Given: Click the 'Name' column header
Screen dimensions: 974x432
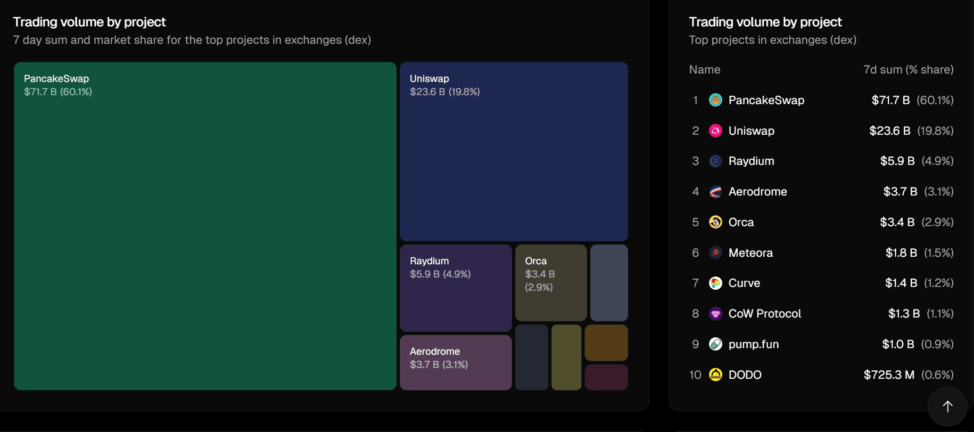Looking at the screenshot, I should coord(704,70).
